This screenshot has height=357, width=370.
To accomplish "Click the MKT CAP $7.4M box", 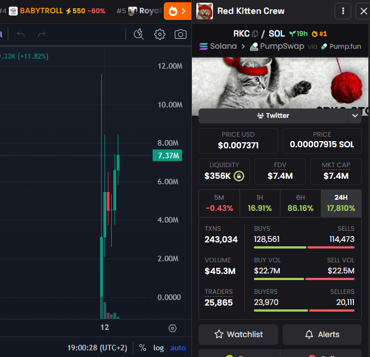I will click(336, 172).
